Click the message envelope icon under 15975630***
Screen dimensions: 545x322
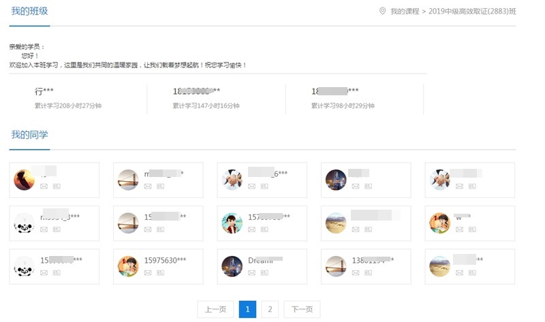click(x=148, y=272)
